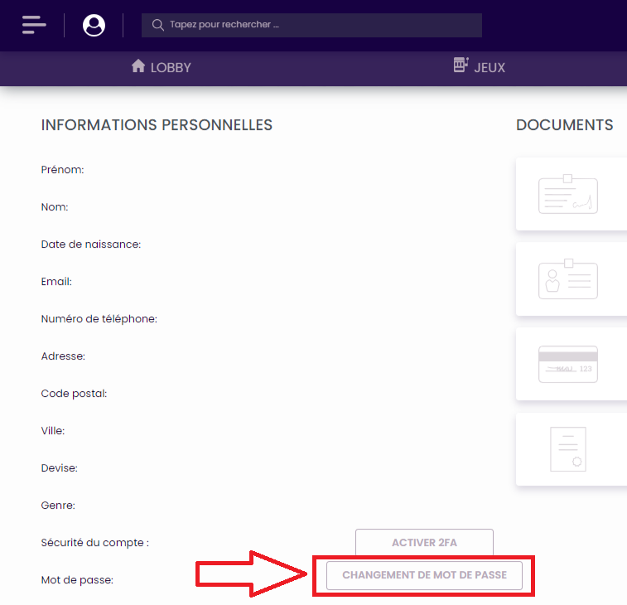This screenshot has height=605, width=627.
Task: Click the Sécurité du compte label
Action: point(94,543)
